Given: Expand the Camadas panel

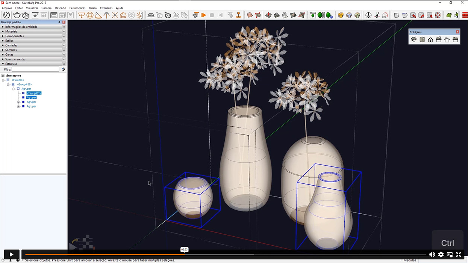Looking at the screenshot, I should 11,45.
